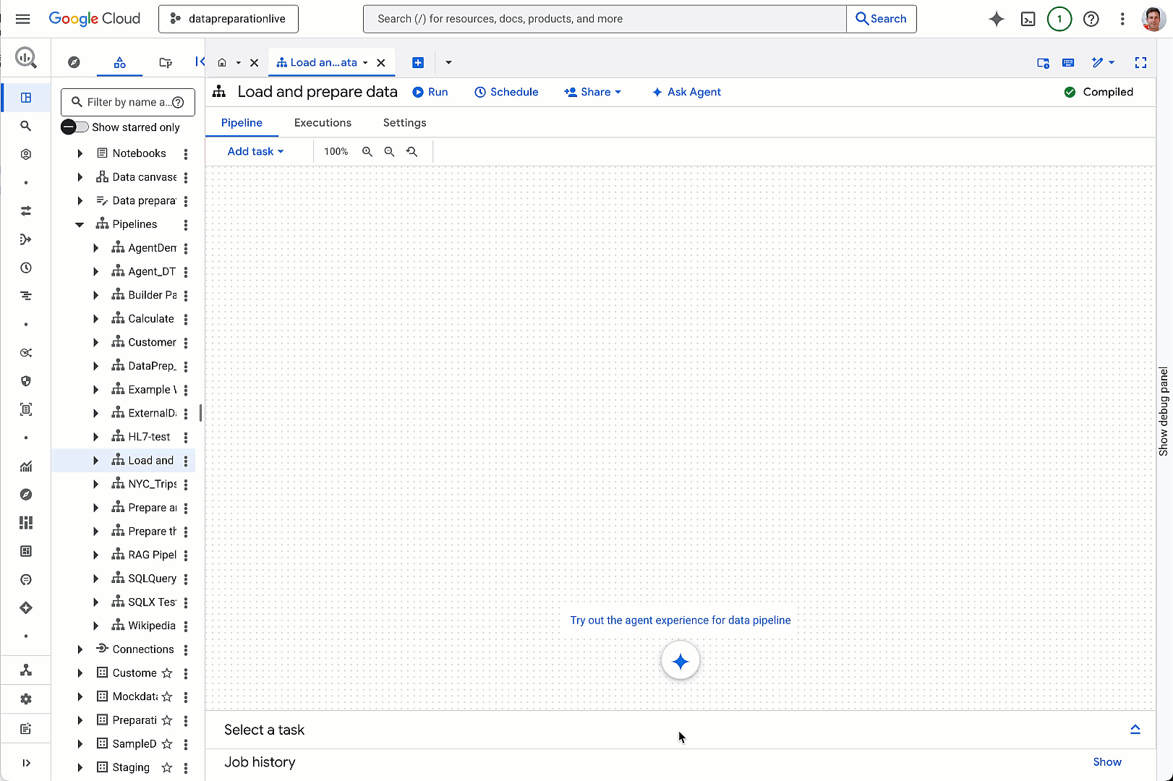The width and height of the screenshot is (1173, 781).
Task: Collapse the Pipelines tree section
Action: pyautogui.click(x=80, y=224)
